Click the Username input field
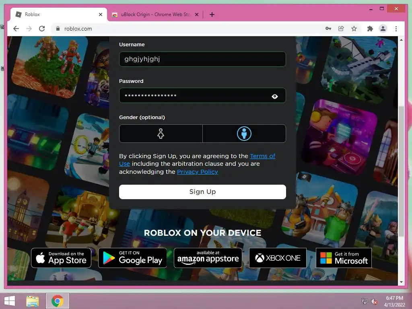Image resolution: width=412 pixels, height=309 pixels. click(202, 59)
